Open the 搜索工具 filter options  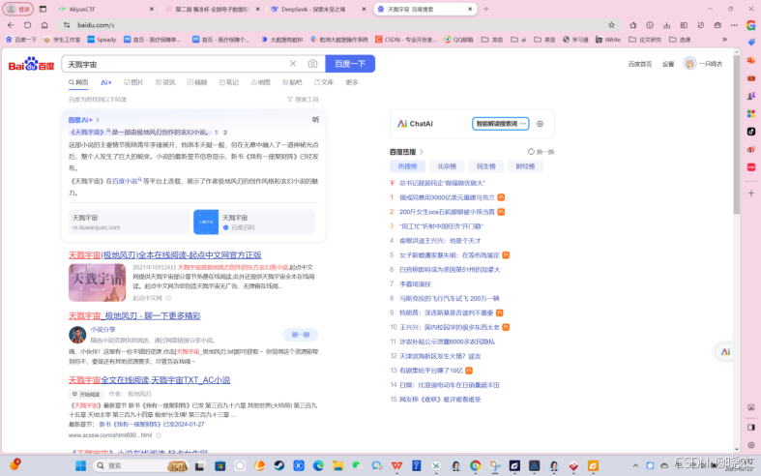click(x=303, y=100)
